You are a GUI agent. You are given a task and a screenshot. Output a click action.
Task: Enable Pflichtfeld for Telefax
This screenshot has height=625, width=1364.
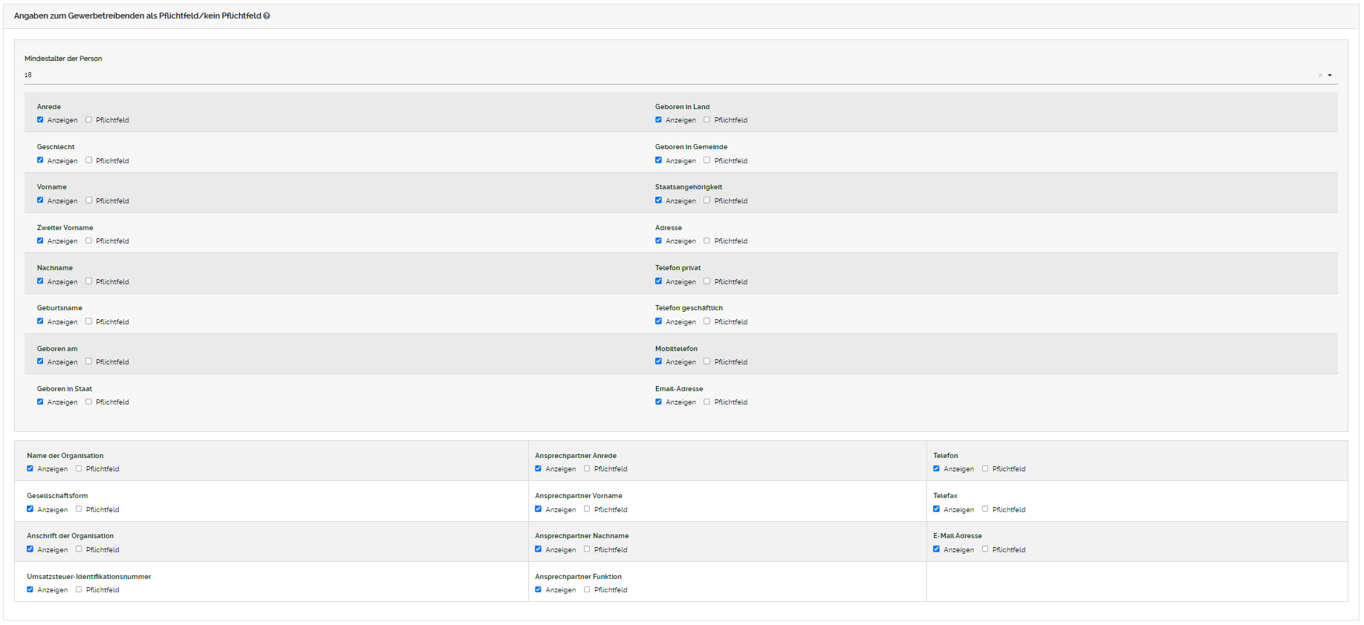[x=985, y=509]
